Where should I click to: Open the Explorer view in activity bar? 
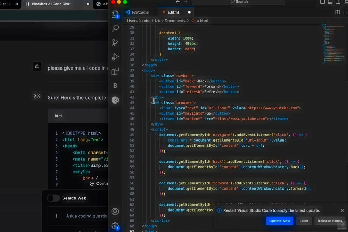point(115,14)
